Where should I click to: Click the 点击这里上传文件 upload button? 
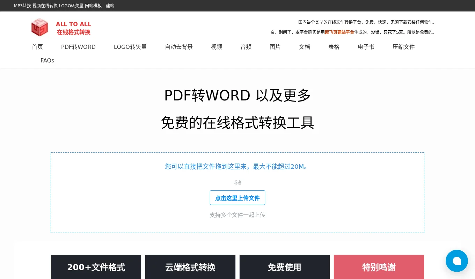tap(237, 198)
